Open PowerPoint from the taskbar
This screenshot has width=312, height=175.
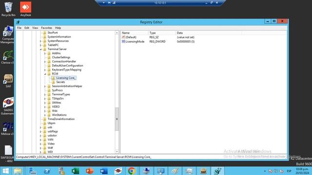[x=90, y=171]
